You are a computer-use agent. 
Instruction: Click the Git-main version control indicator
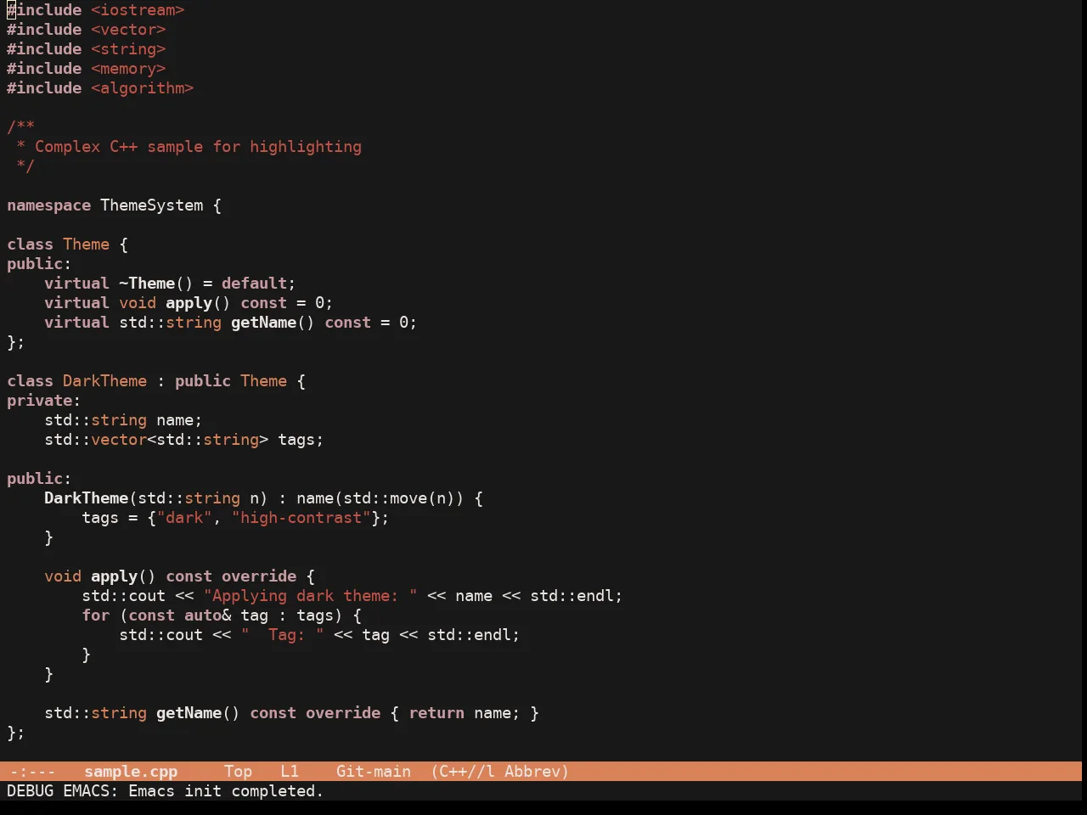point(374,772)
